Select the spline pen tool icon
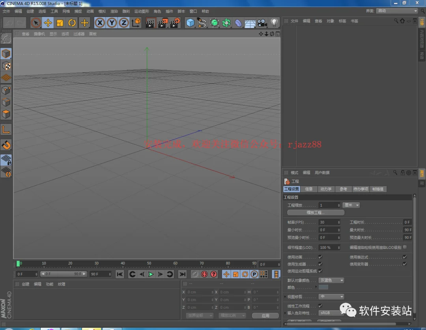Image resolution: width=426 pixels, height=330 pixels. coord(202,23)
